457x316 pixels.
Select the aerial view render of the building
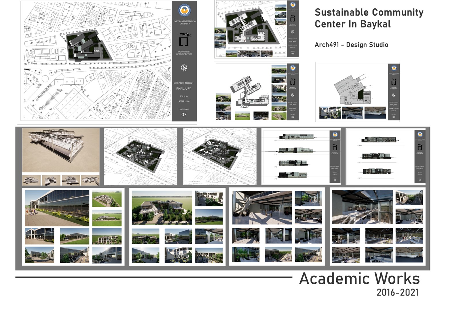162,208
